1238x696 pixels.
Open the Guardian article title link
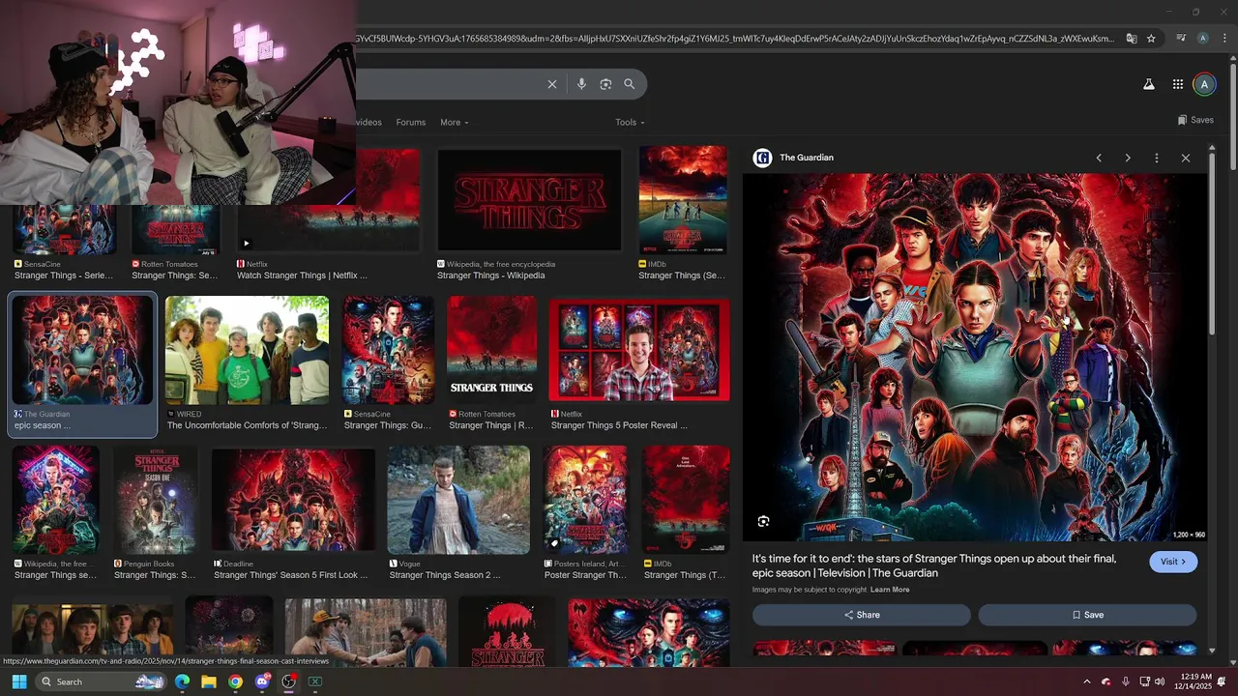tap(934, 565)
